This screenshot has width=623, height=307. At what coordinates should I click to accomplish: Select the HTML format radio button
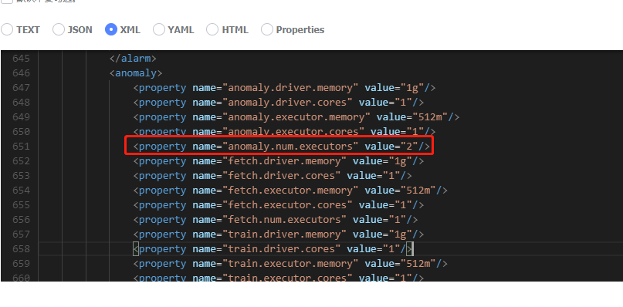(x=212, y=29)
